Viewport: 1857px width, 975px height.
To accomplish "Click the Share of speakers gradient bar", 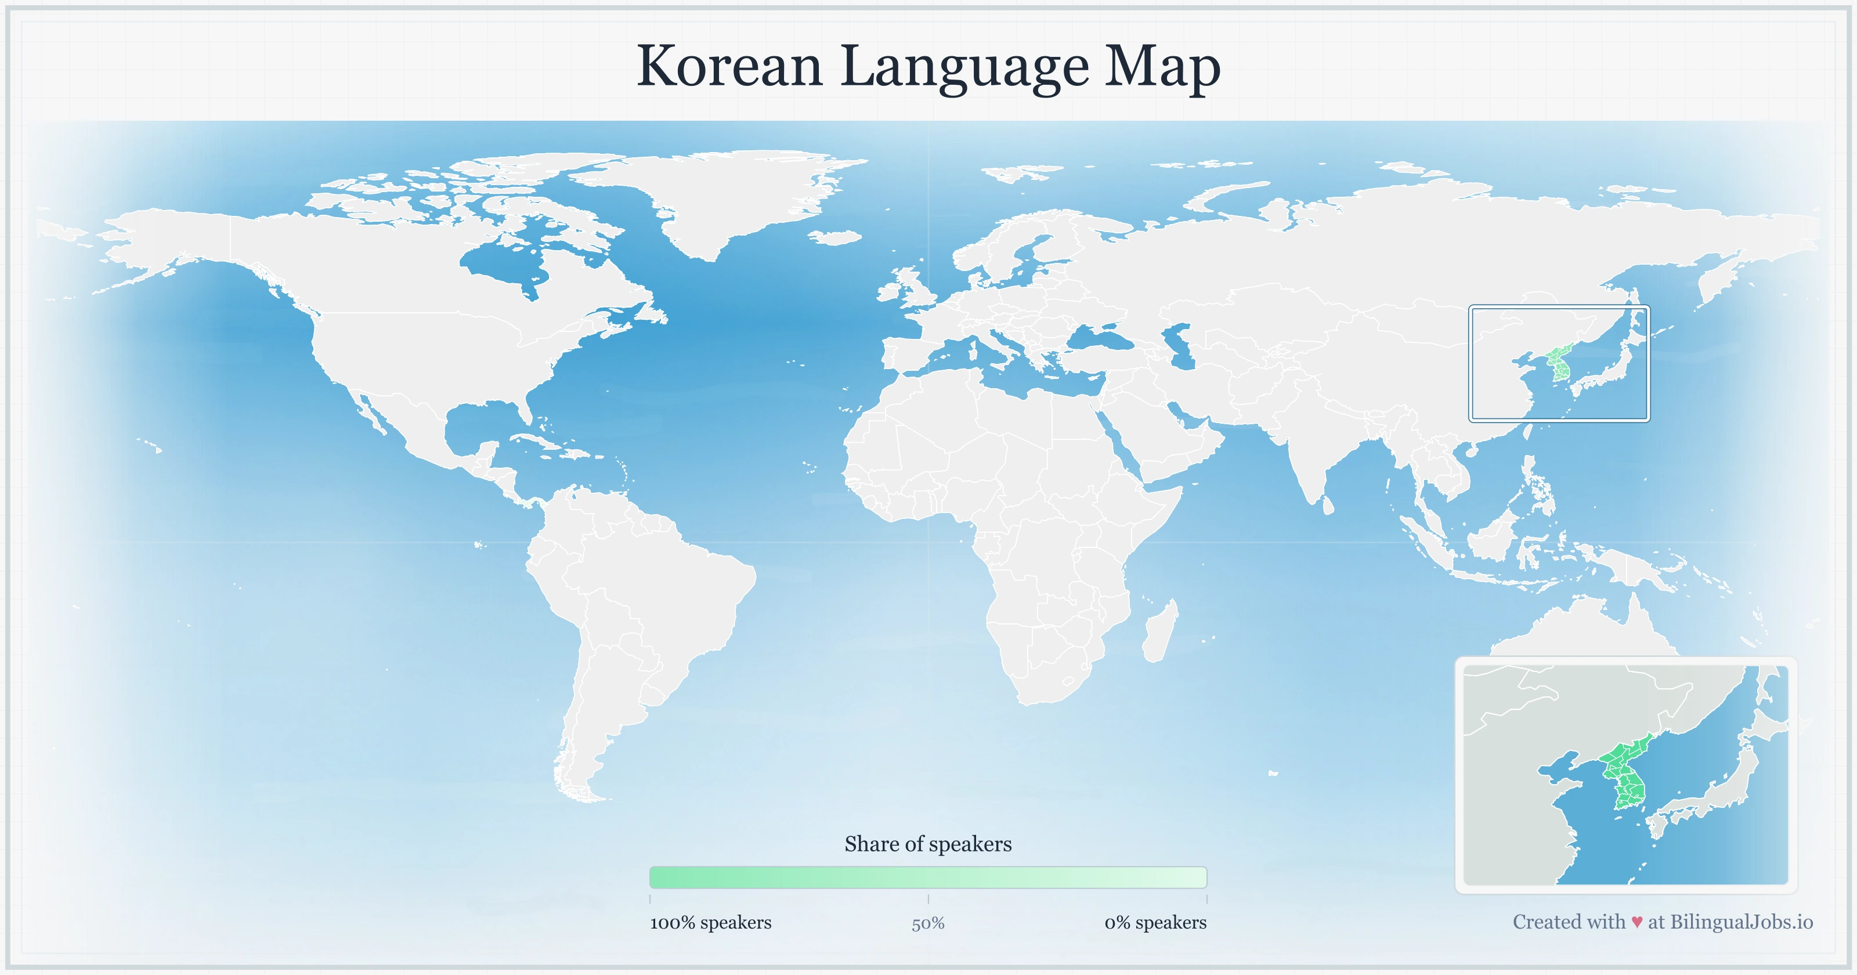I will 930,878.
